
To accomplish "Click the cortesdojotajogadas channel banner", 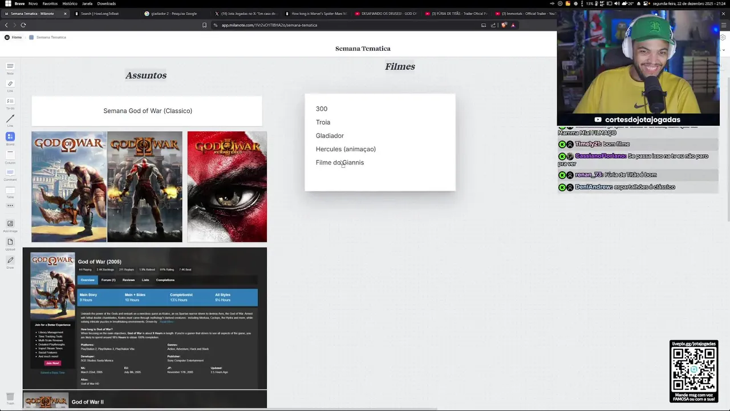I will pyautogui.click(x=638, y=120).
